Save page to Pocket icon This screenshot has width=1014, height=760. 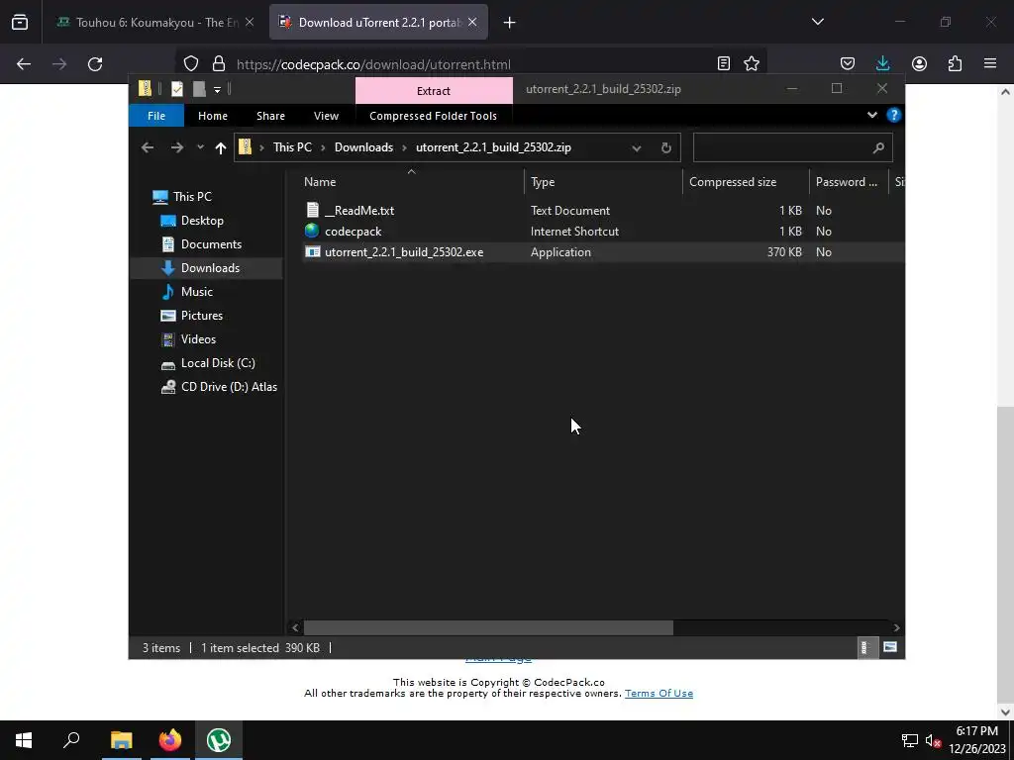(x=848, y=63)
